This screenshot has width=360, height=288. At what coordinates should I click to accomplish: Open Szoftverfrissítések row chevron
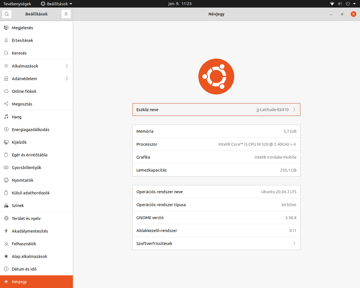pos(294,243)
